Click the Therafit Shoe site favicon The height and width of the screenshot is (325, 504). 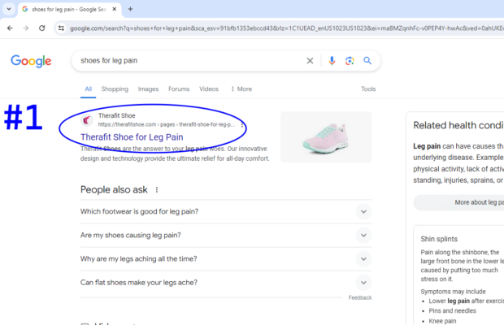[86, 120]
